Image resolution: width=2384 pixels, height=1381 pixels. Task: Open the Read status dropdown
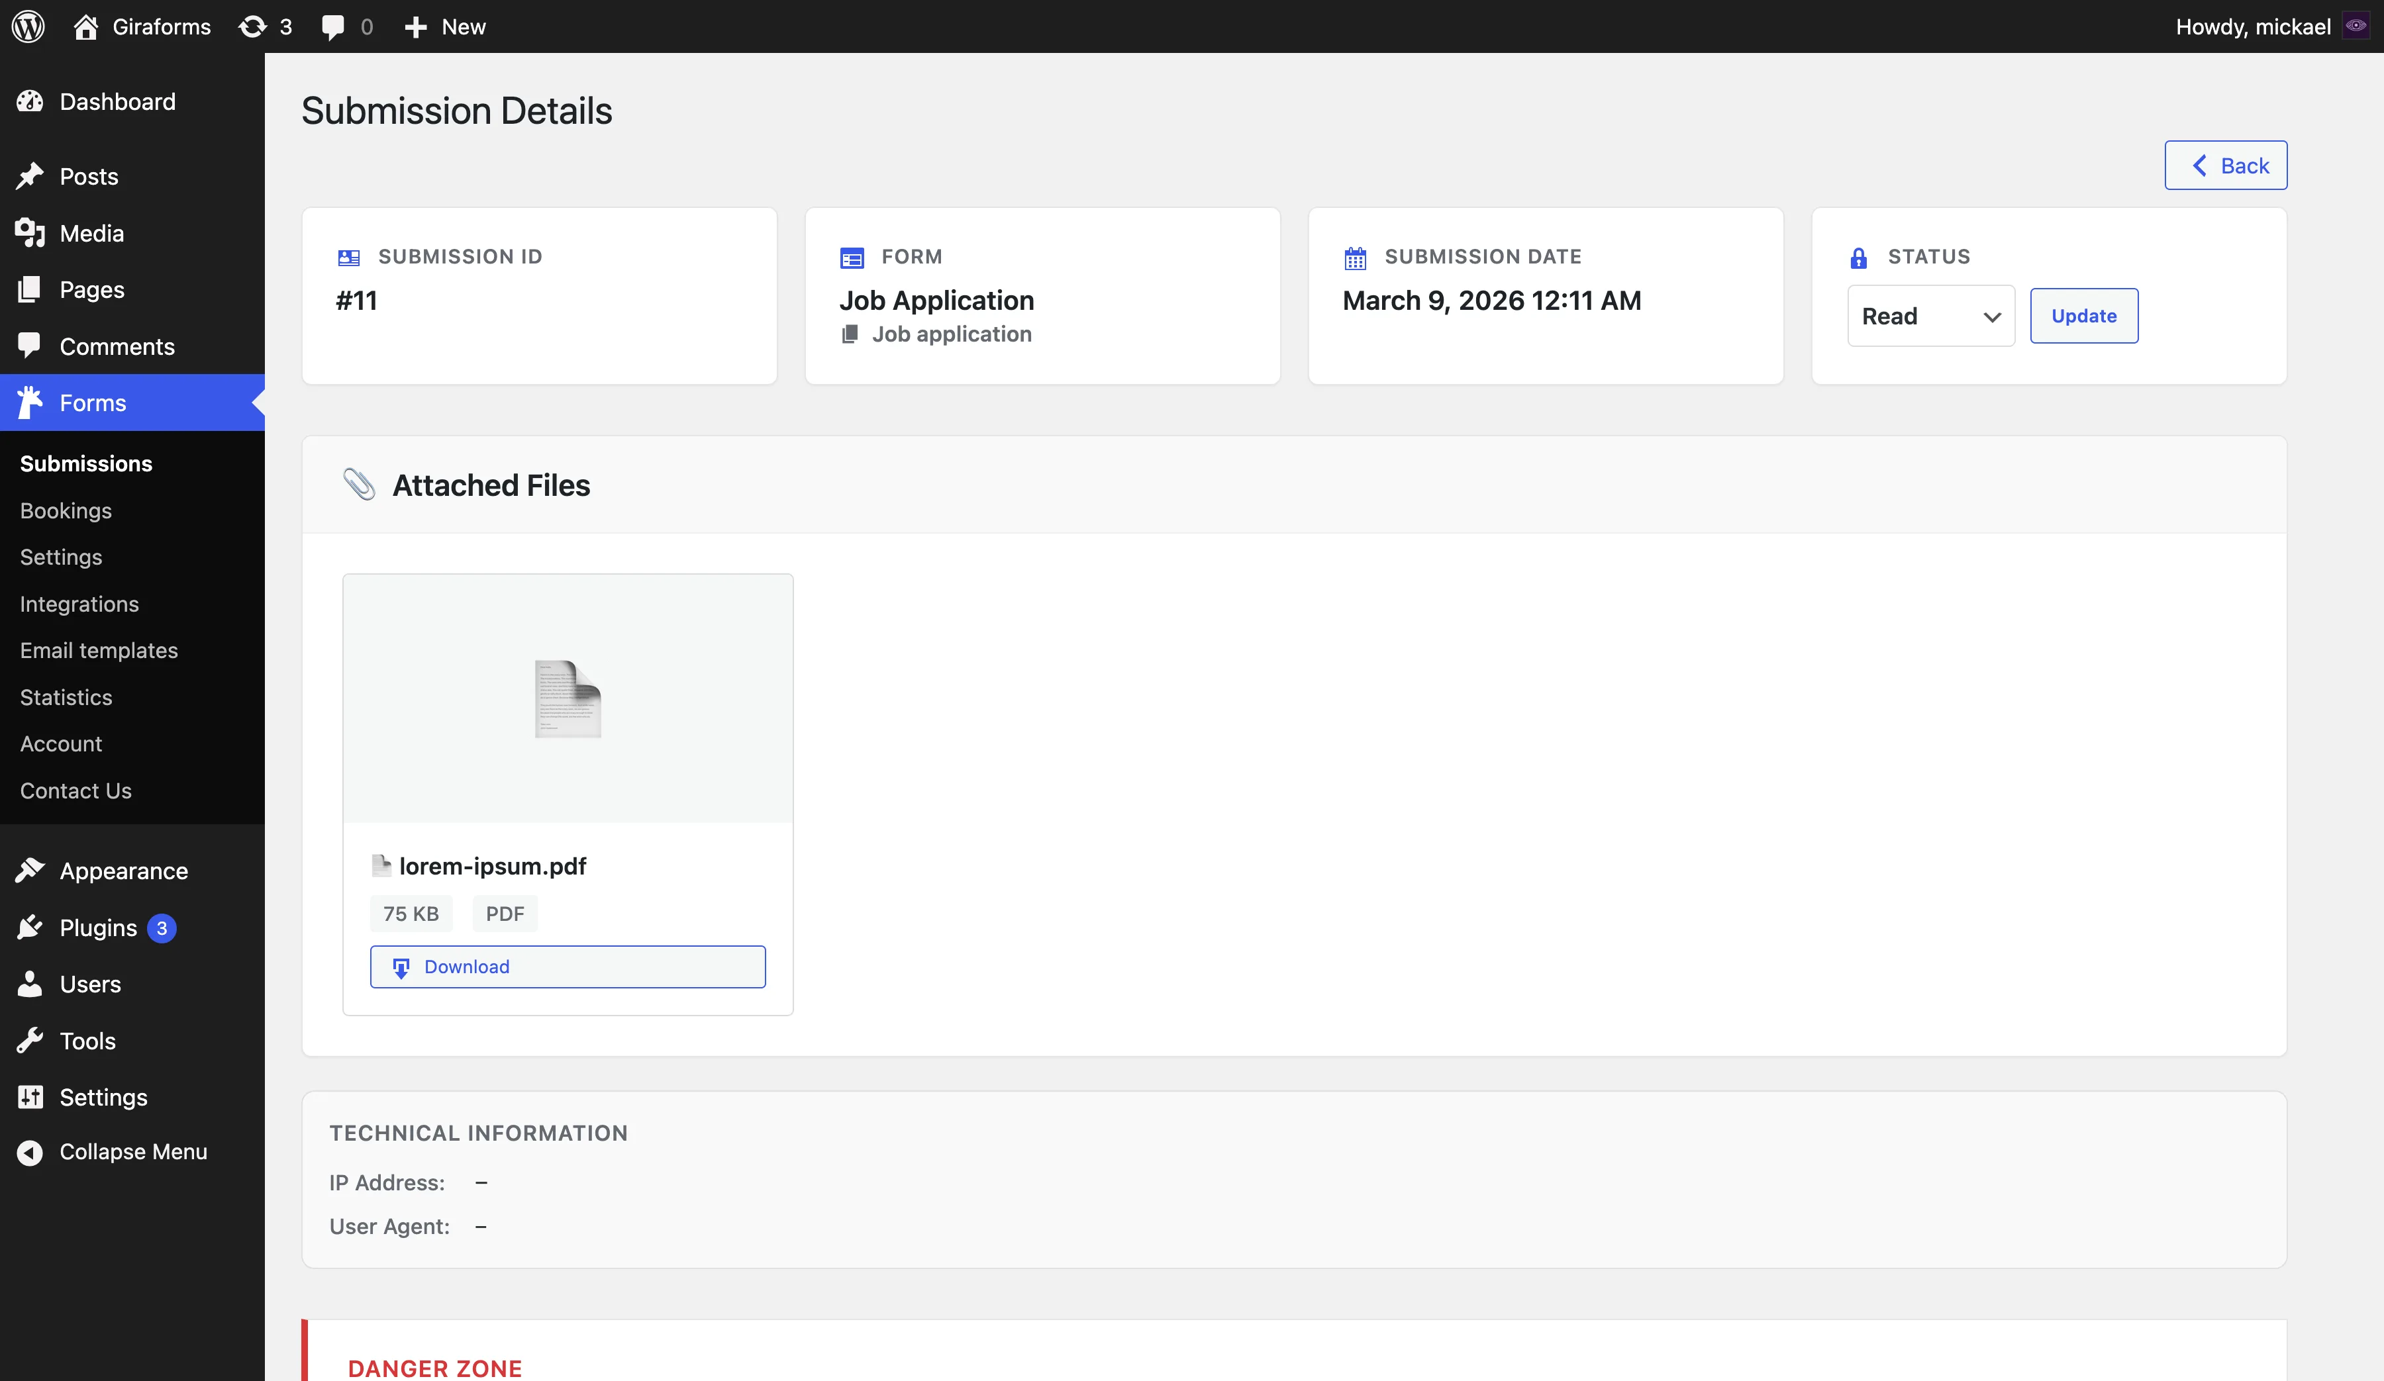[x=1931, y=315]
